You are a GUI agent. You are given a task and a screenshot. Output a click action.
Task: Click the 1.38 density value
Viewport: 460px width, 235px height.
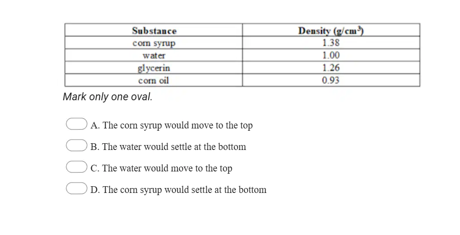pos(331,43)
